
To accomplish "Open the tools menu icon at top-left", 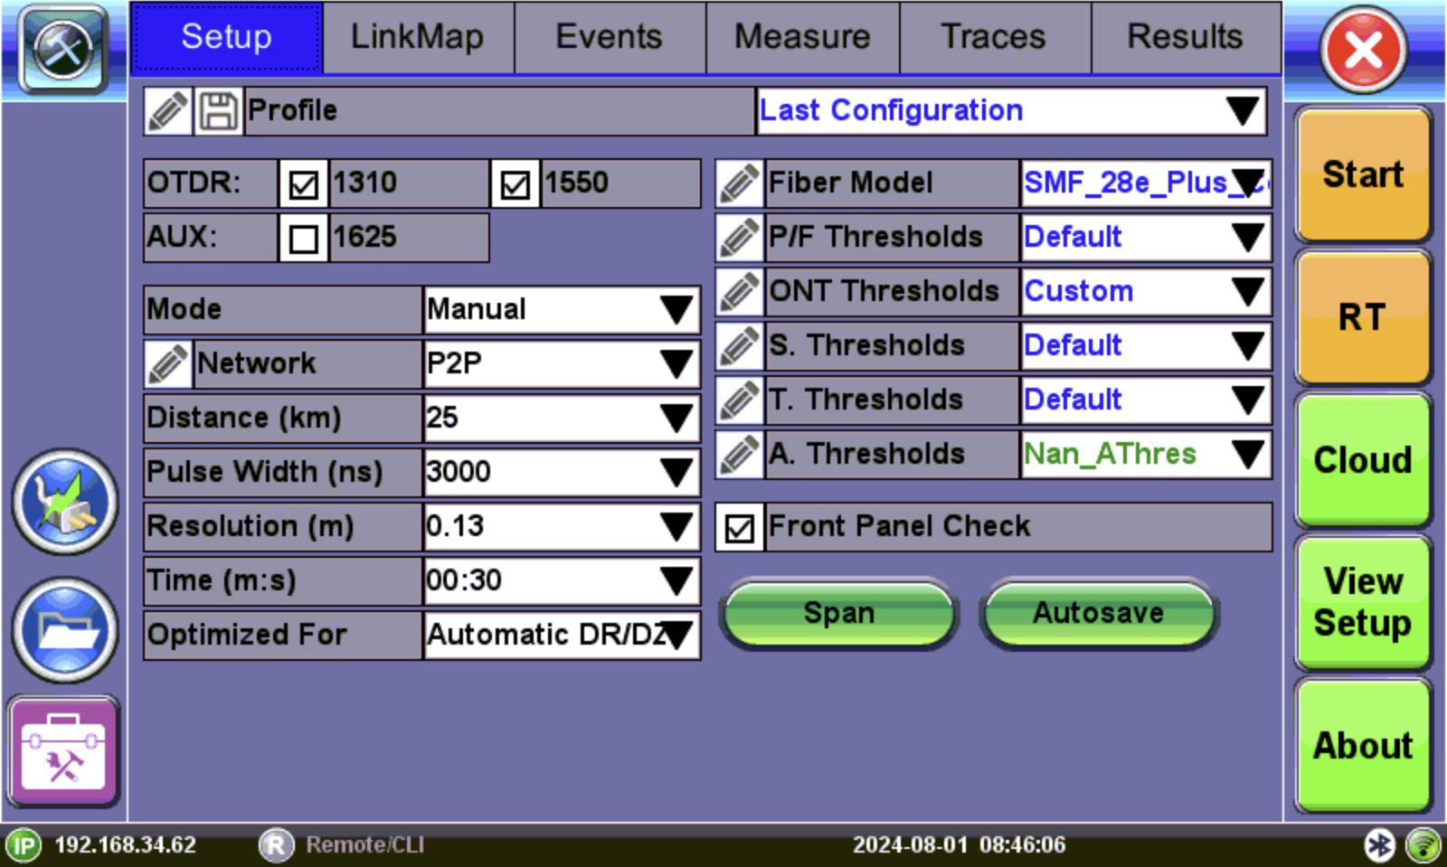I will click(x=63, y=48).
